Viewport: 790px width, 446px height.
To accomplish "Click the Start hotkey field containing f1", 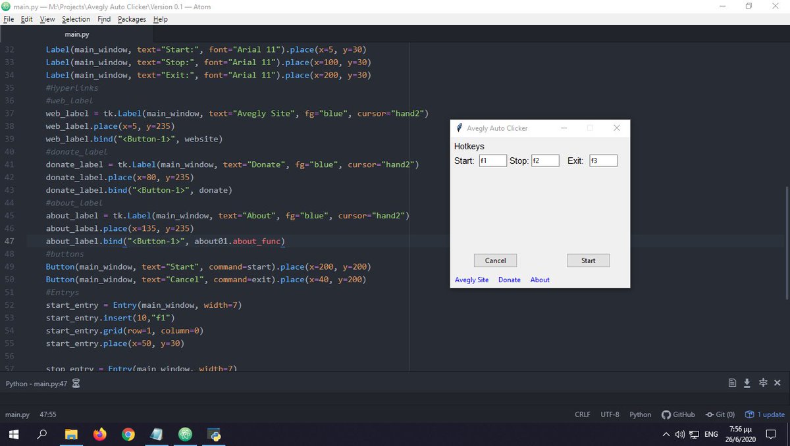I will click(492, 161).
